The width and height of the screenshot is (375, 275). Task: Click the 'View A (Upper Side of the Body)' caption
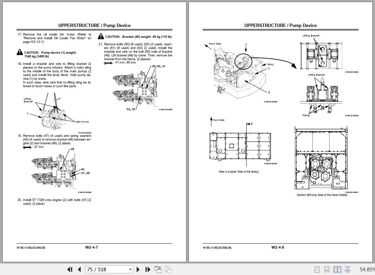click(239, 172)
